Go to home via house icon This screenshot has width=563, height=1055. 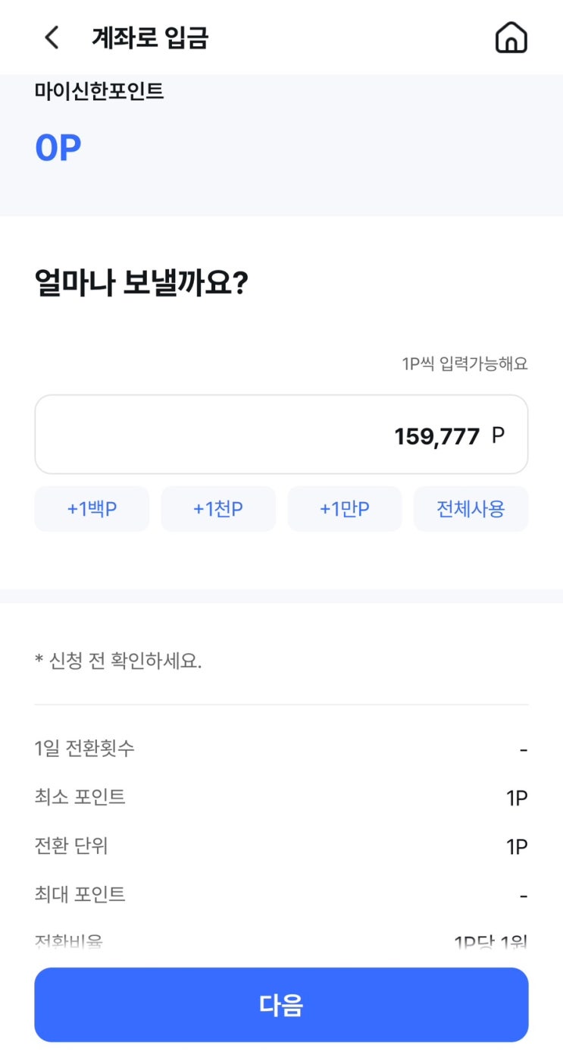pos(511,37)
